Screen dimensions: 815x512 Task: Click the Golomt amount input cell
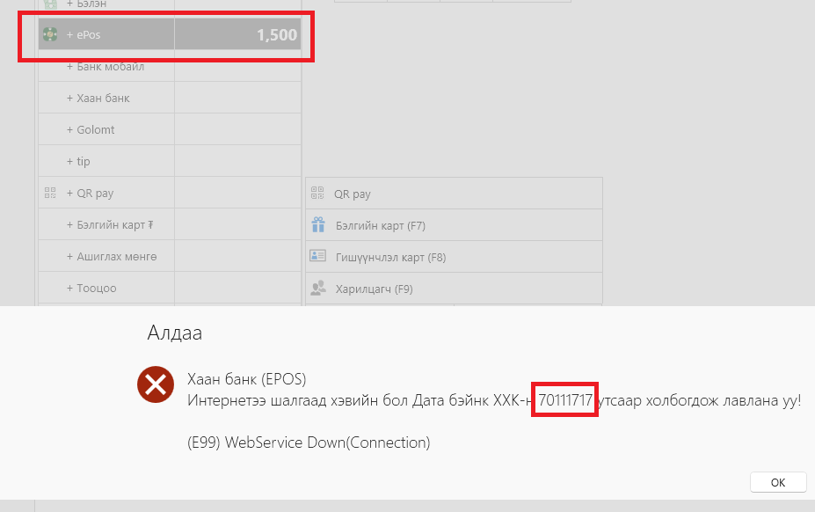pyautogui.click(x=237, y=129)
